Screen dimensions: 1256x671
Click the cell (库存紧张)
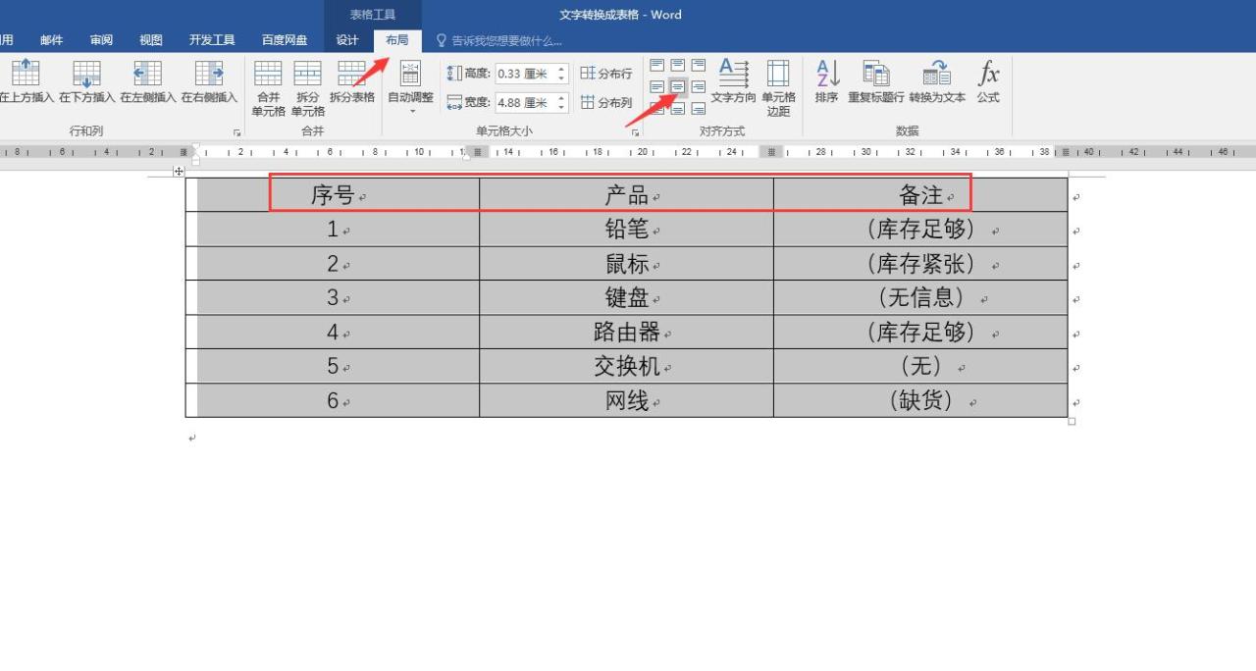(920, 263)
